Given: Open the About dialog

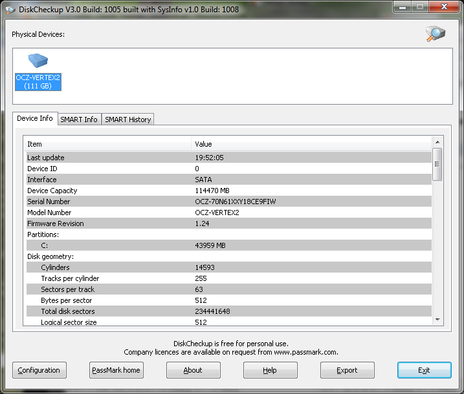Looking at the screenshot, I should (x=193, y=370).
